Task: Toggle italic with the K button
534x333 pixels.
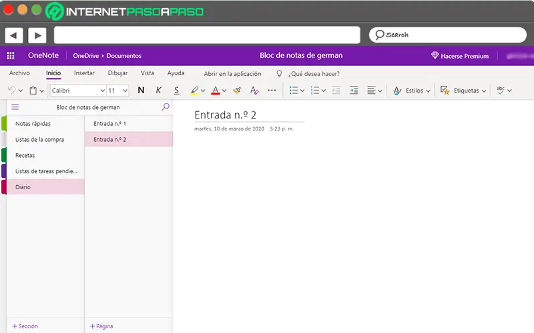Action: [159, 91]
